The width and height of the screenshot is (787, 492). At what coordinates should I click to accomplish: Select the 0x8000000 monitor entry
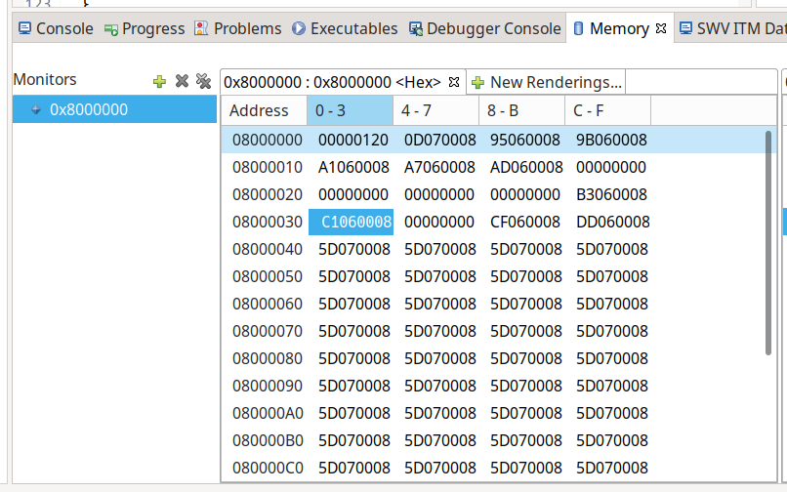[89, 109]
